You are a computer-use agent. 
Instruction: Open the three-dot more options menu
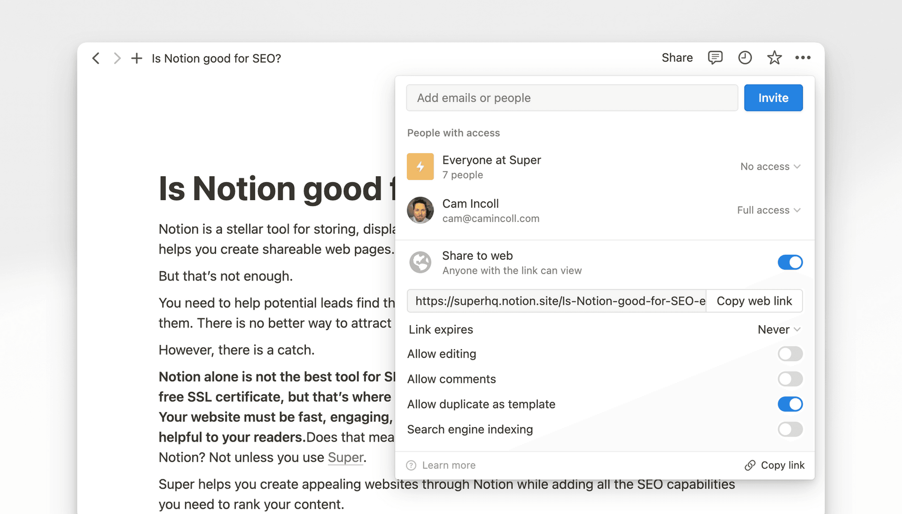[x=803, y=58]
